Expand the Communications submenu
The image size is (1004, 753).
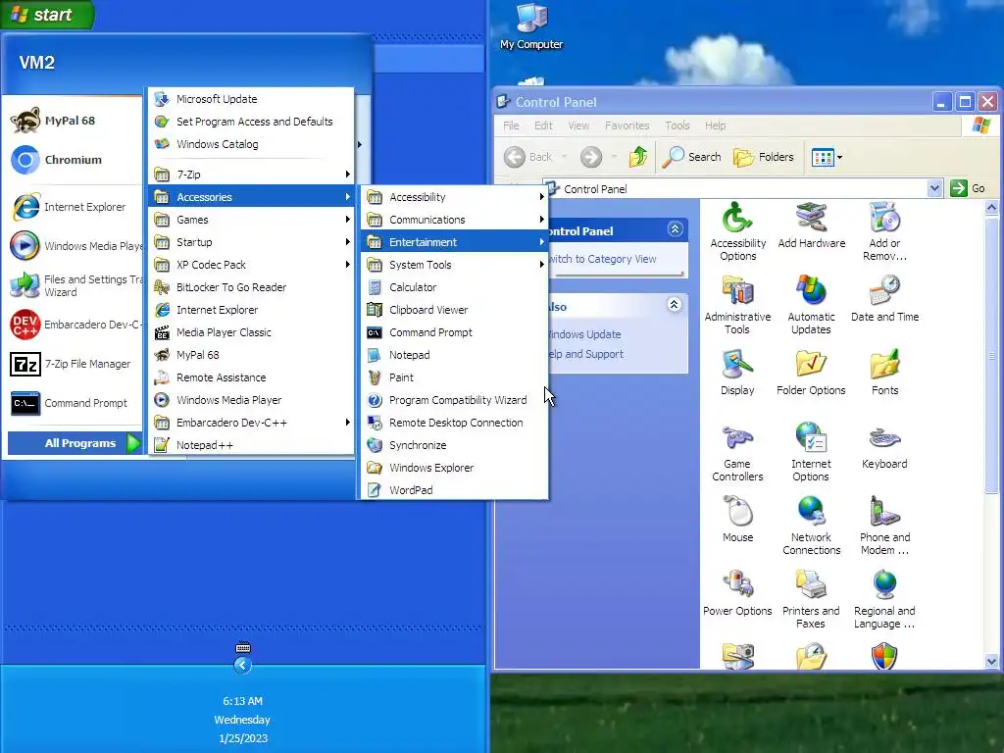coord(455,220)
